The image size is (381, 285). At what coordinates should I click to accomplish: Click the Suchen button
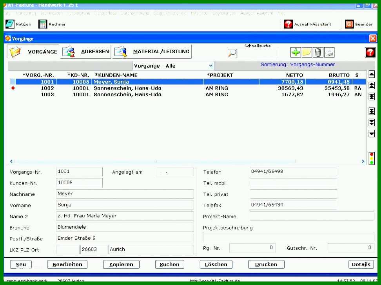tap(170, 264)
